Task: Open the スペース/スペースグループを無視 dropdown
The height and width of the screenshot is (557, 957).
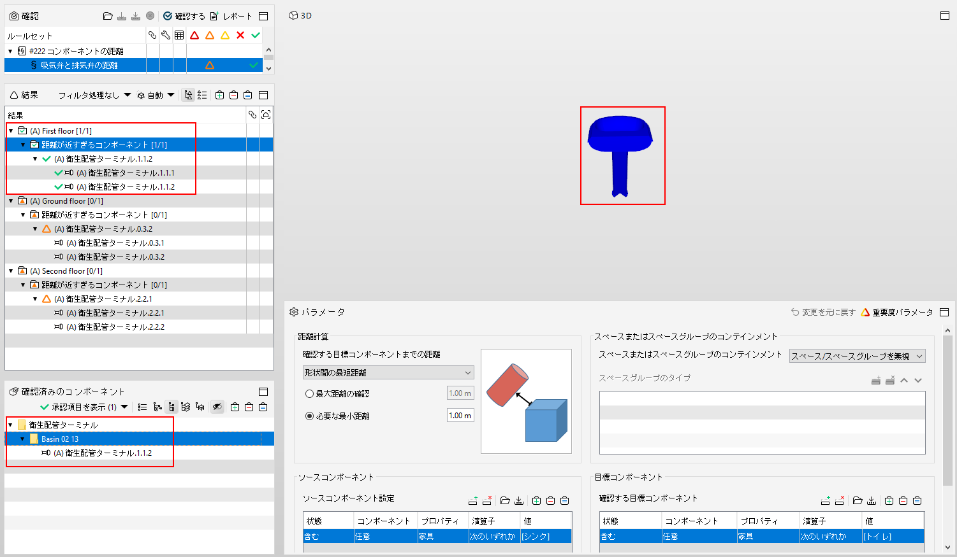Action: pos(857,356)
